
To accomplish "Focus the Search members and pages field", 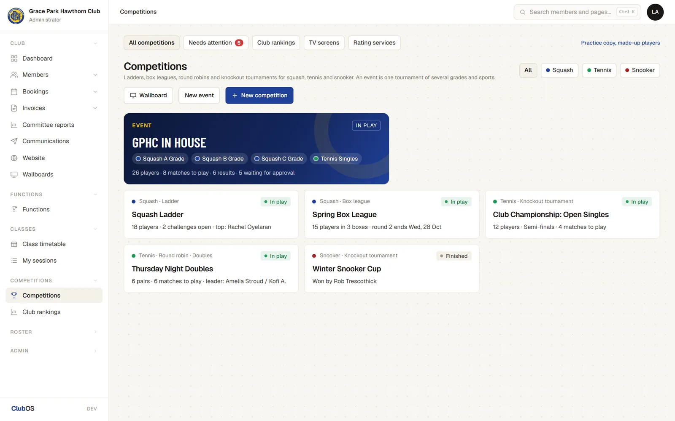I will [577, 12].
